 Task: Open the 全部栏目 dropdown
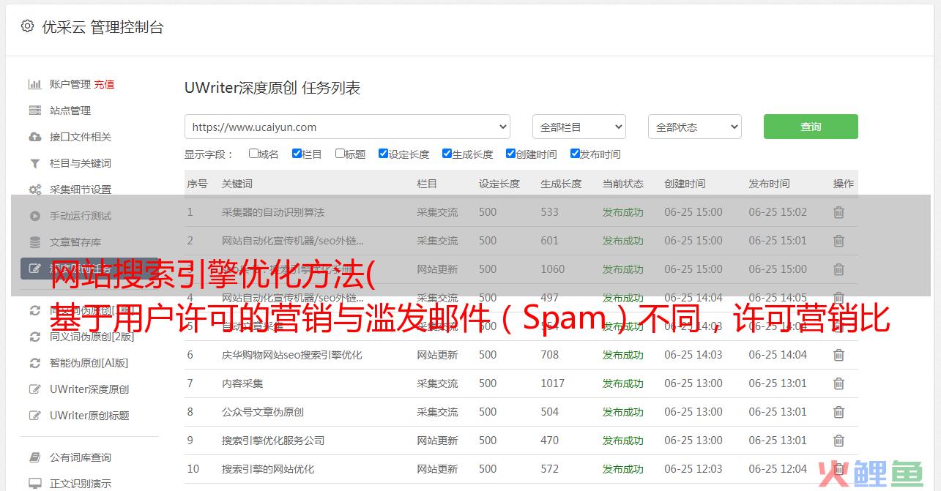click(x=579, y=127)
